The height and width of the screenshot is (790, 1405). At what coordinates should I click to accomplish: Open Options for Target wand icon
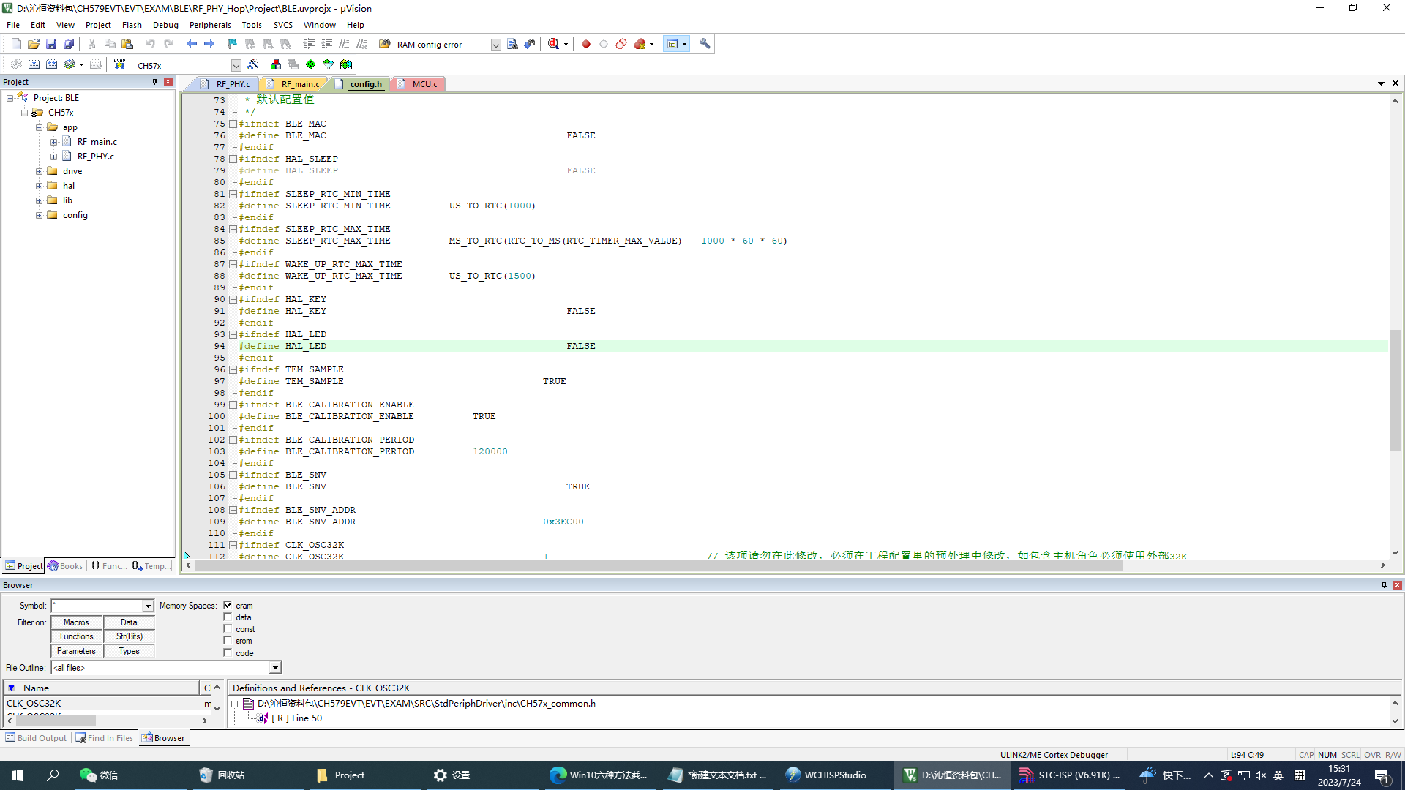pyautogui.click(x=252, y=64)
